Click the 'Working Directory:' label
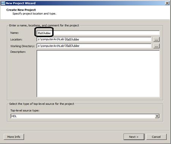The height and width of the screenshot is (144, 171). [22, 46]
